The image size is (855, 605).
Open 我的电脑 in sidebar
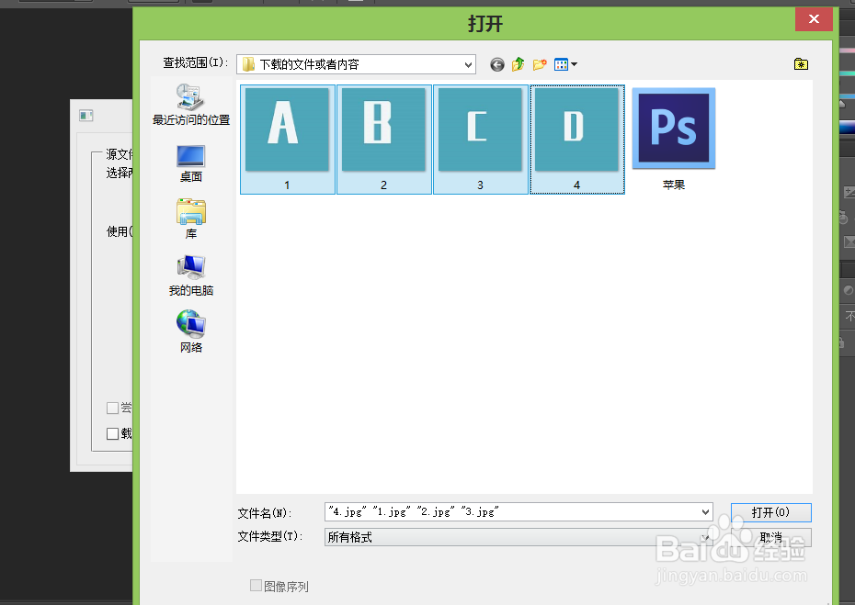click(x=191, y=275)
